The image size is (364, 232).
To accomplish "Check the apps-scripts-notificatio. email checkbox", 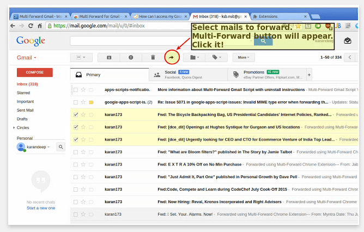I will [76, 89].
